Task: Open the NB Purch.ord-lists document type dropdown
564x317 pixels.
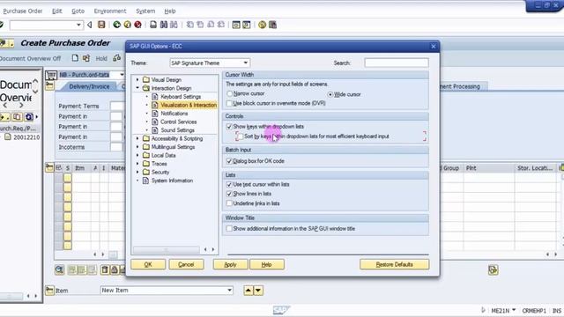Action: click(x=122, y=75)
